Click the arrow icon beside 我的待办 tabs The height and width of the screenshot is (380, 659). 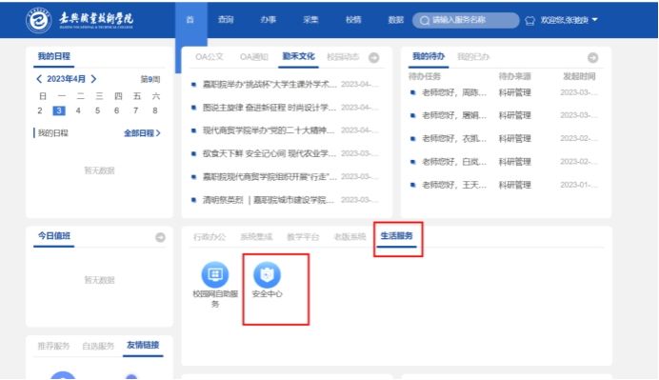[x=592, y=57]
